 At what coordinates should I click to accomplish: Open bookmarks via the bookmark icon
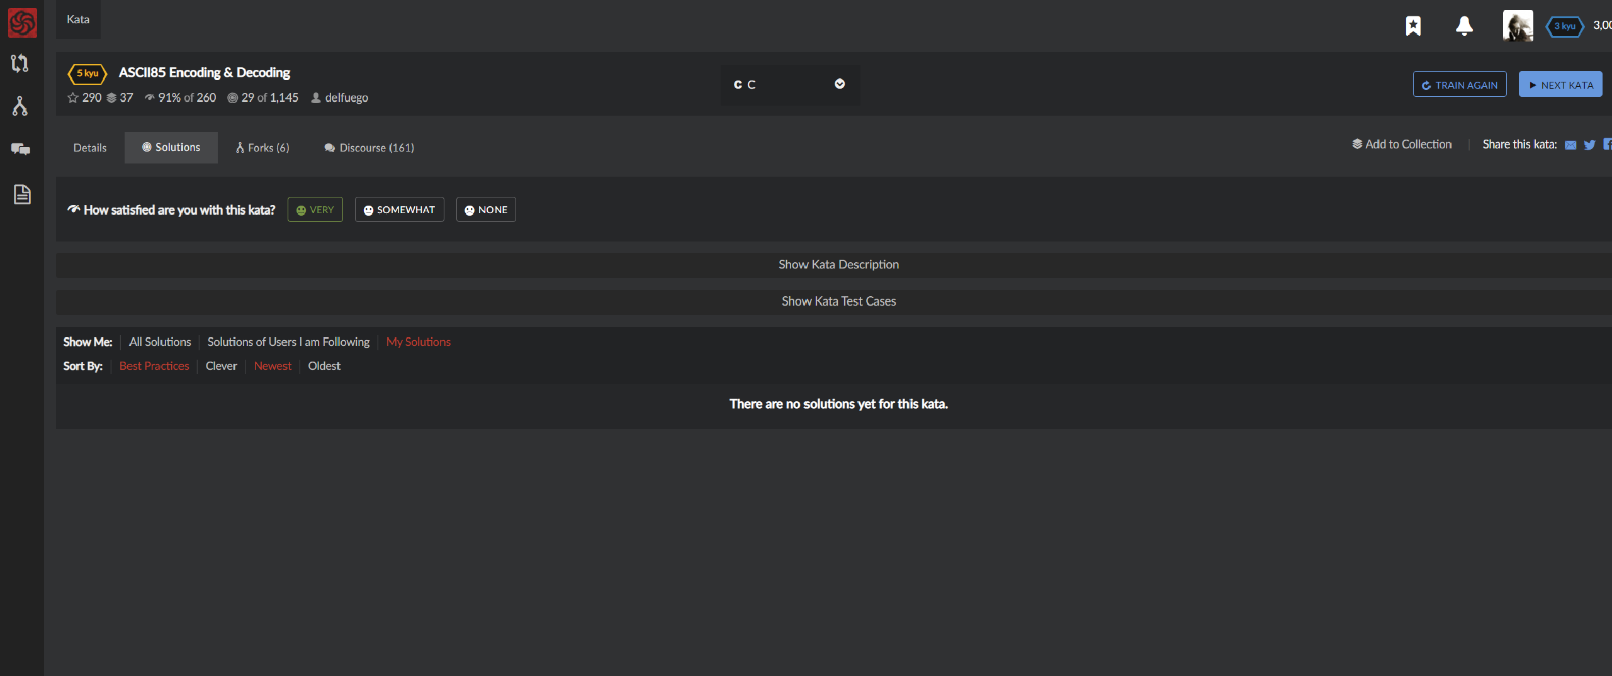point(1413,26)
